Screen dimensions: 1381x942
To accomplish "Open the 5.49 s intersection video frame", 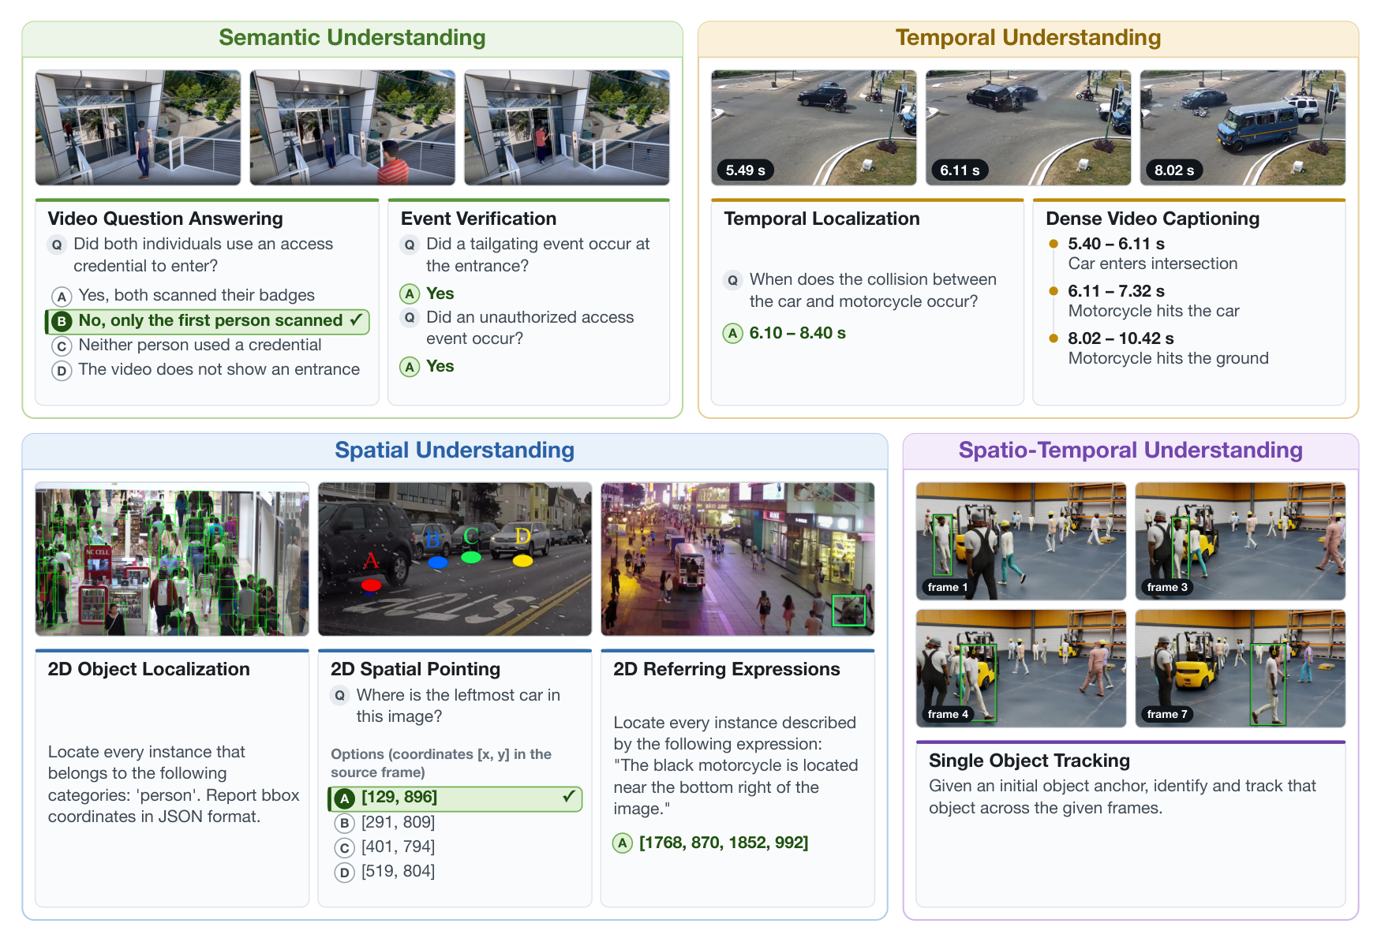I will [x=814, y=128].
